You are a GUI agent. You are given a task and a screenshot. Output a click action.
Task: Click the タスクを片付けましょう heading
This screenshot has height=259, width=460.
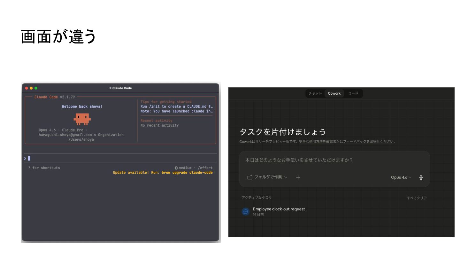point(283,132)
